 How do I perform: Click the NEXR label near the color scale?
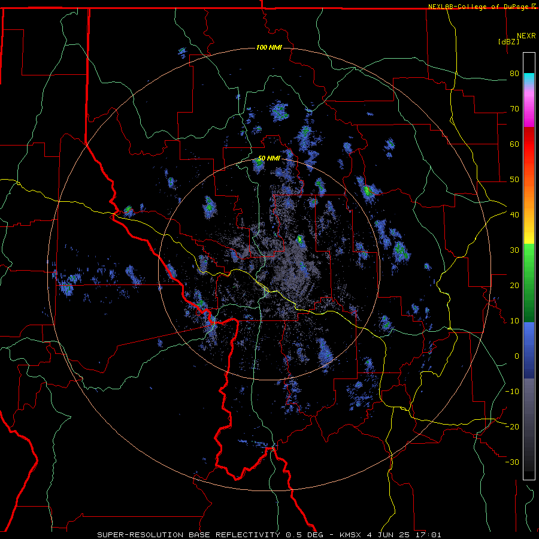526,36
